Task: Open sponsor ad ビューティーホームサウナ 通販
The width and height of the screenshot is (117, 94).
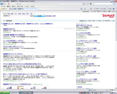Action: pos(86,56)
